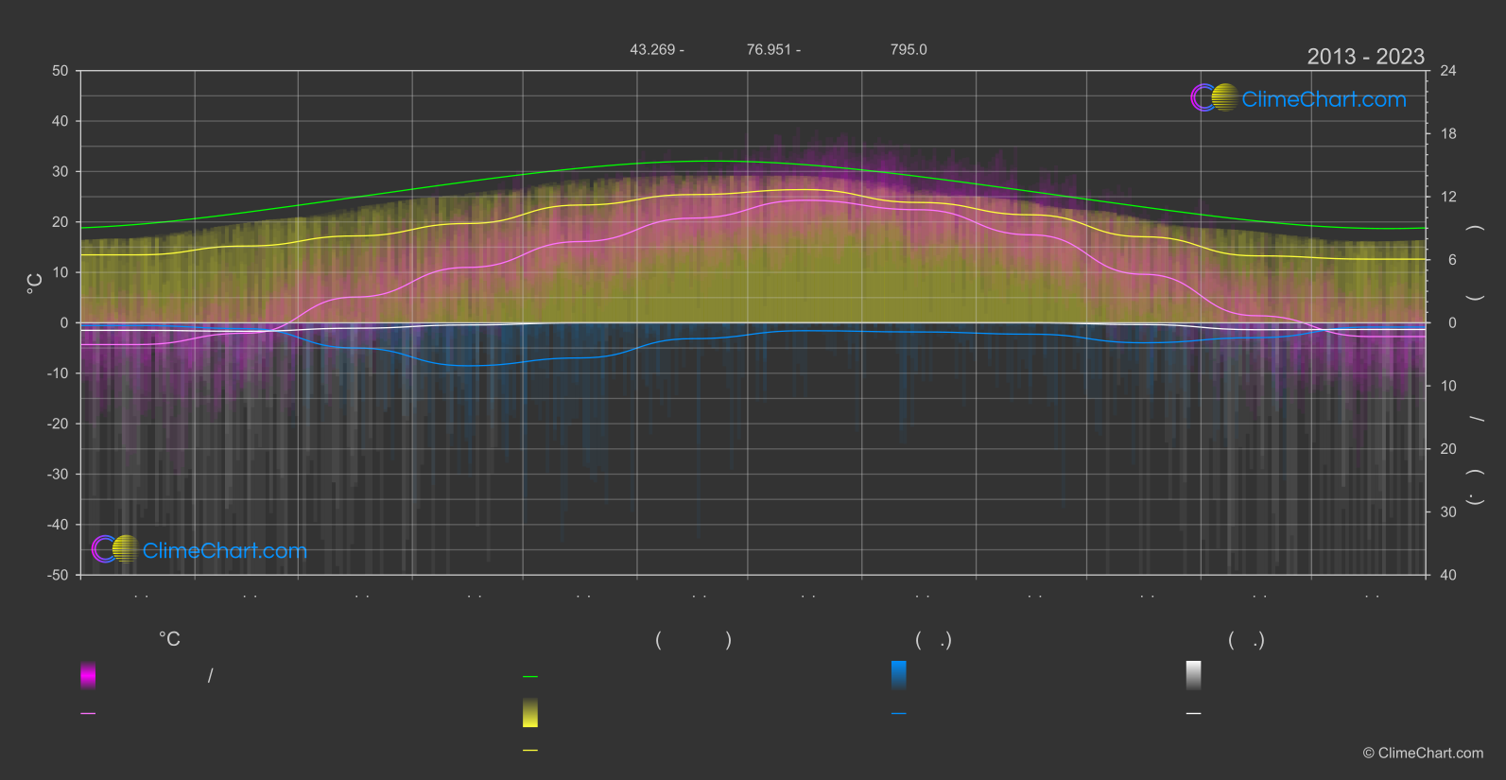Screen dimensions: 1506x780
Task: Click the yellow sunshine gradient legend swatch
Action: 530,713
